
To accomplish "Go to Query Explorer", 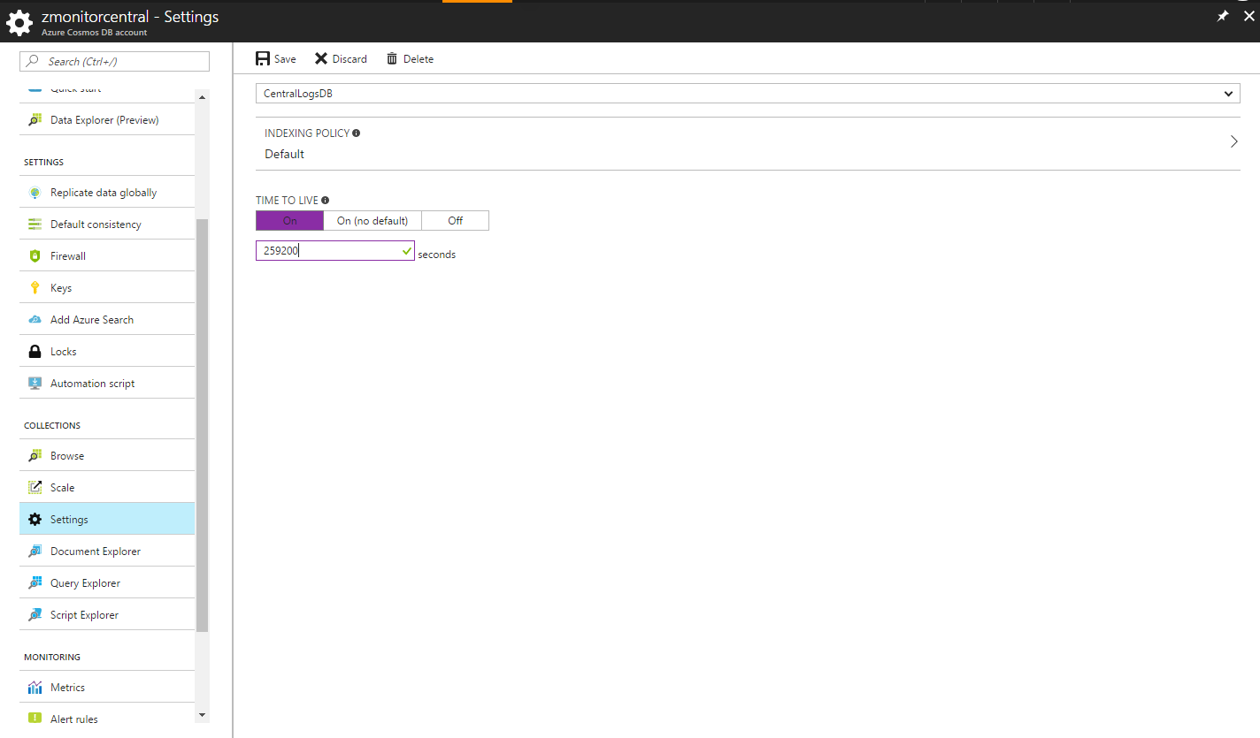I will (x=107, y=583).
